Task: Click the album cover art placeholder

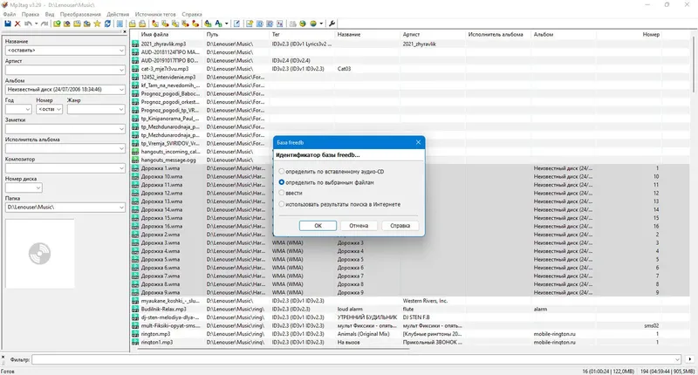Action: [39, 254]
